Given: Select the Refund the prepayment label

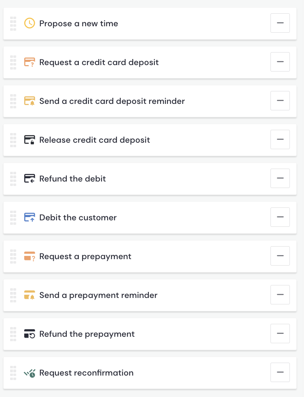Looking at the screenshot, I should 87,334.
